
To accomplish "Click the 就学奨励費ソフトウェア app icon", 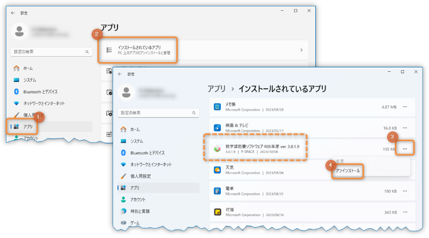I will 217,149.
